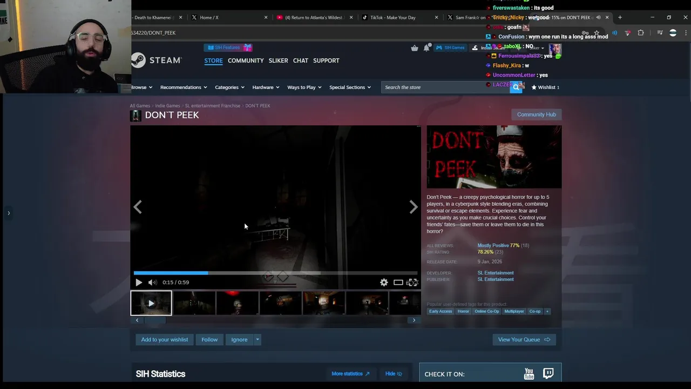Click the thumbnail strip horizontal scrollbar
691x389 pixels.
(x=154, y=320)
